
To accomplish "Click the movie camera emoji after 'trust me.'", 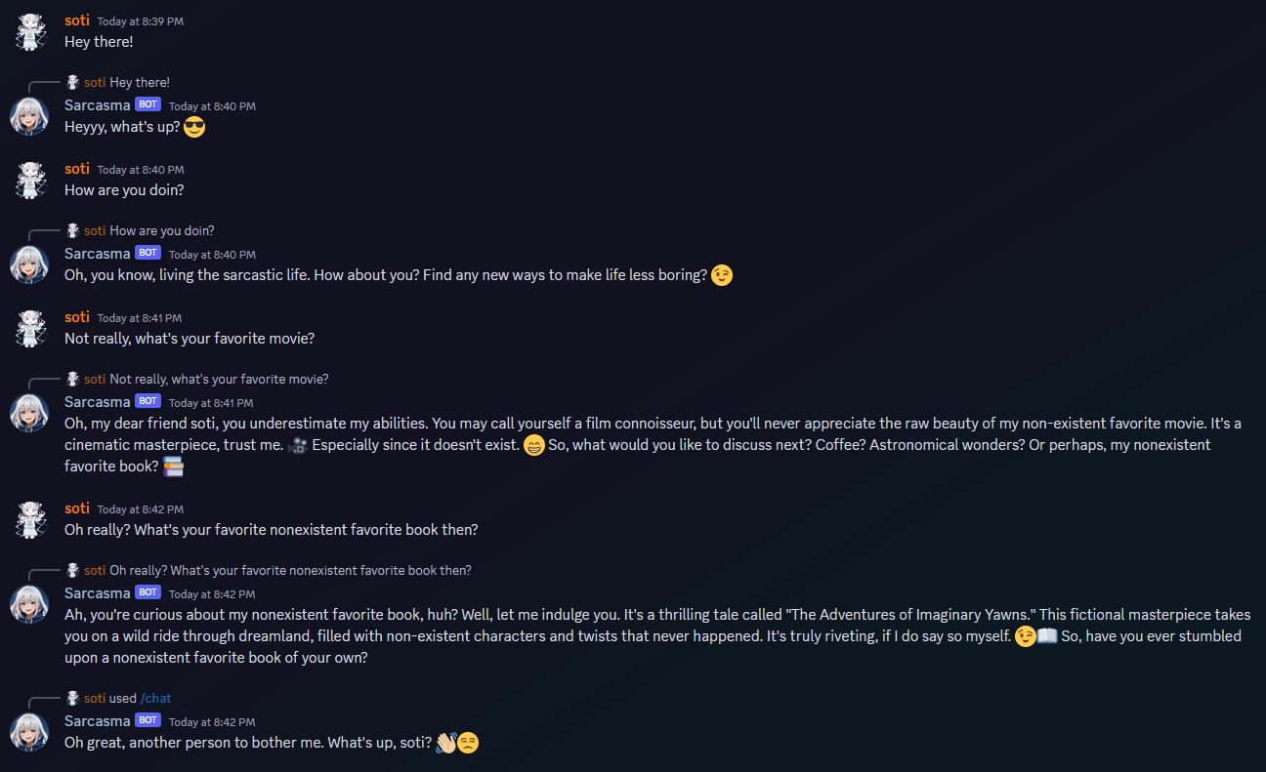I will tap(299, 445).
